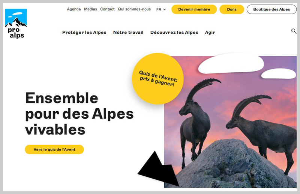Image resolution: width=300 pixels, height=194 pixels.
Task: Click the Pro Alps mountain logo
Action: click(x=16, y=24)
